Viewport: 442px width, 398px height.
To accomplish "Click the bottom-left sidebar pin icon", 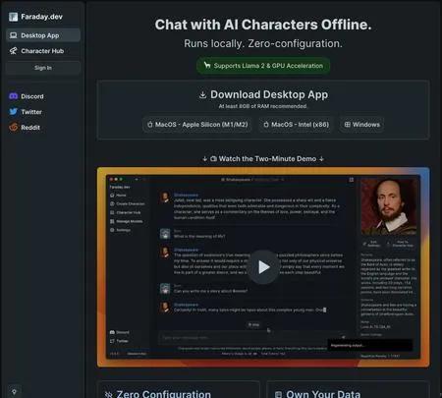I will tap(14, 392).
